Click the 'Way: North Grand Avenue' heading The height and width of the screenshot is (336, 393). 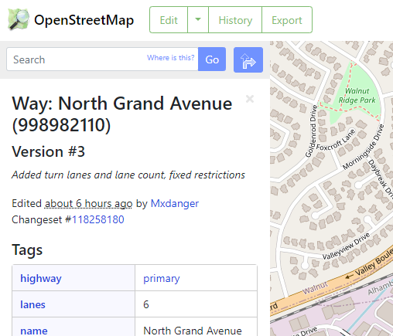click(122, 114)
